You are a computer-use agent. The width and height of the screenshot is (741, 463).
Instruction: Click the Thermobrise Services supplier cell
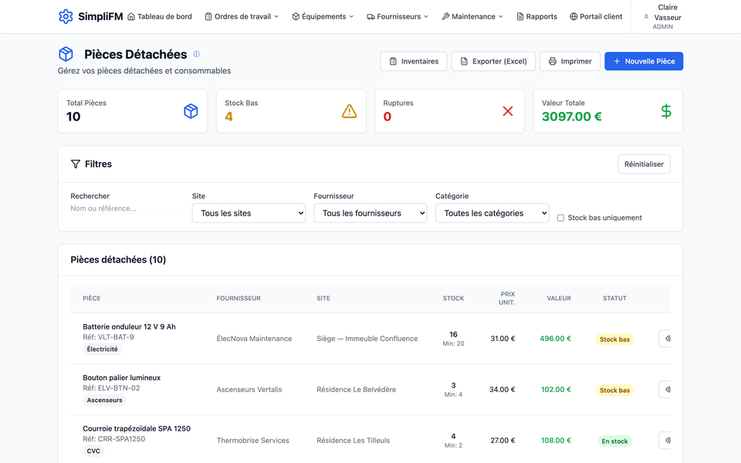point(253,441)
